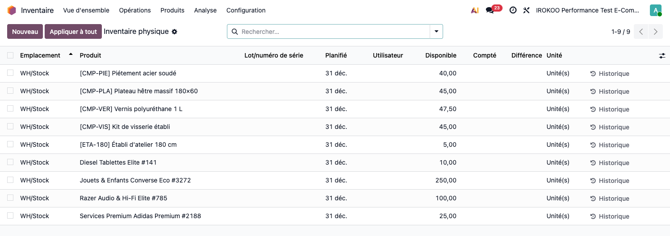Open the activities clock icon
This screenshot has width=670, height=236.
click(513, 10)
